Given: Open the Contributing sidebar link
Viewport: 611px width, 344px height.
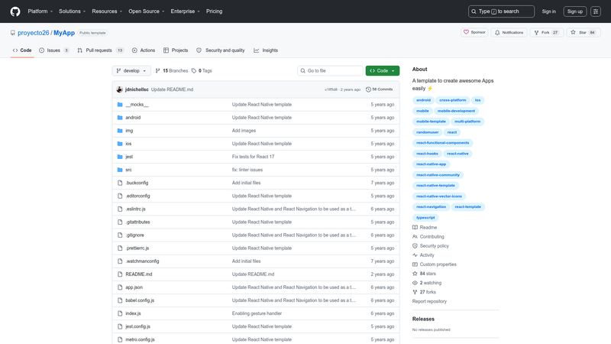Looking at the screenshot, I should [428, 237].
